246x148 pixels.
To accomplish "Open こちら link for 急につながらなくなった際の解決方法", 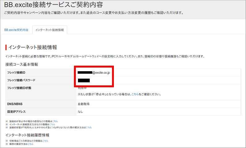I will point(89,127).
